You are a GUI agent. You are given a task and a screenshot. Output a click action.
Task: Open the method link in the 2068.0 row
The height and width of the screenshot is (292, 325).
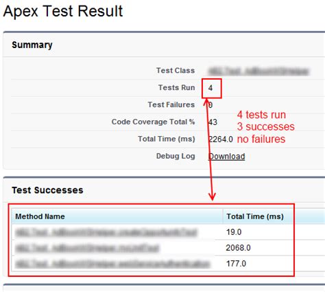[87, 248]
